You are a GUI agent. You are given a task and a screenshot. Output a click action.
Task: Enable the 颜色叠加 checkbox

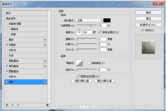tap(7, 61)
